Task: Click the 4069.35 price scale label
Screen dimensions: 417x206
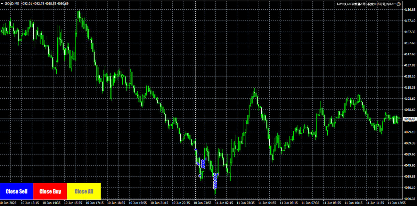Action: 410,143
